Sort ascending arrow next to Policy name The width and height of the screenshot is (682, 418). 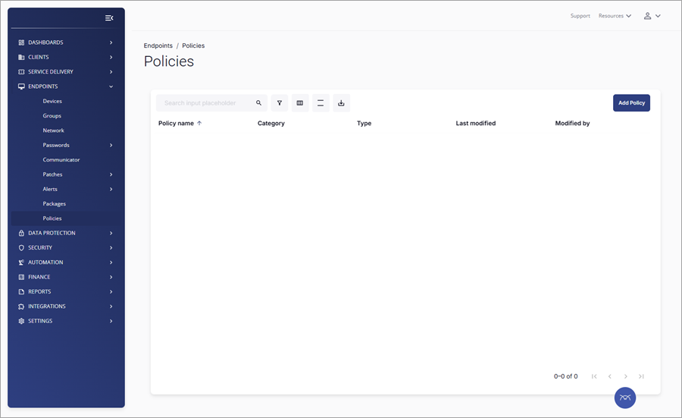point(199,123)
